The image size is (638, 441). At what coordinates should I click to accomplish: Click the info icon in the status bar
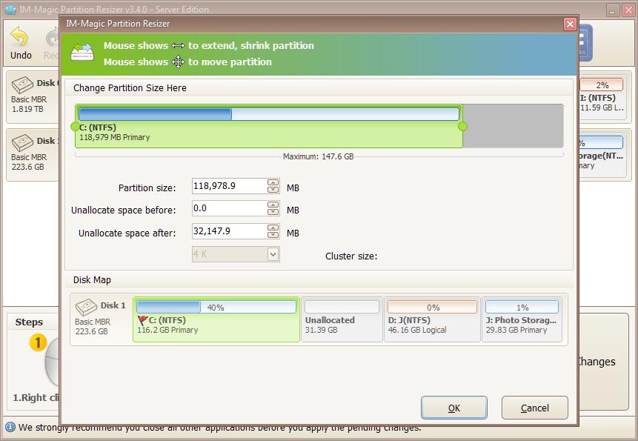click(10, 427)
